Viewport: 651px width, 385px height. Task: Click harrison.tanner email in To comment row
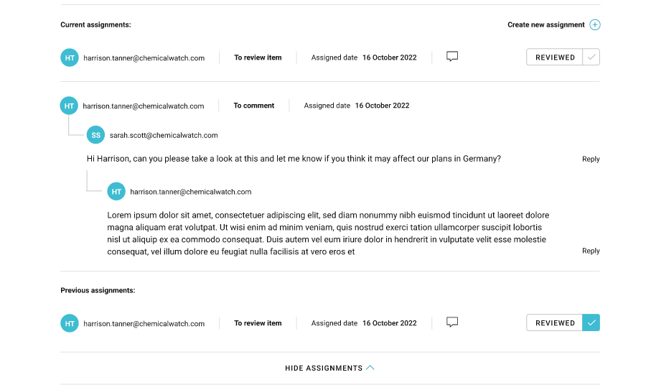point(144,106)
